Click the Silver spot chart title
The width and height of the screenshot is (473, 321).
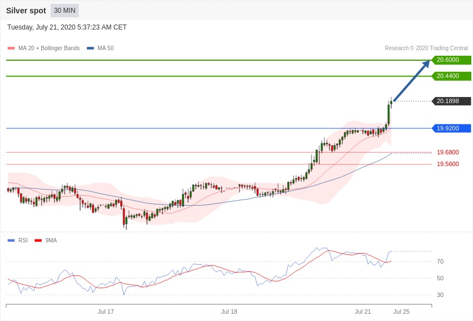(x=26, y=11)
